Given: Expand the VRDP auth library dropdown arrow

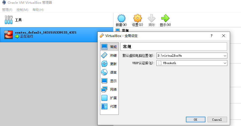Looking at the screenshot, I should pos(225,63).
